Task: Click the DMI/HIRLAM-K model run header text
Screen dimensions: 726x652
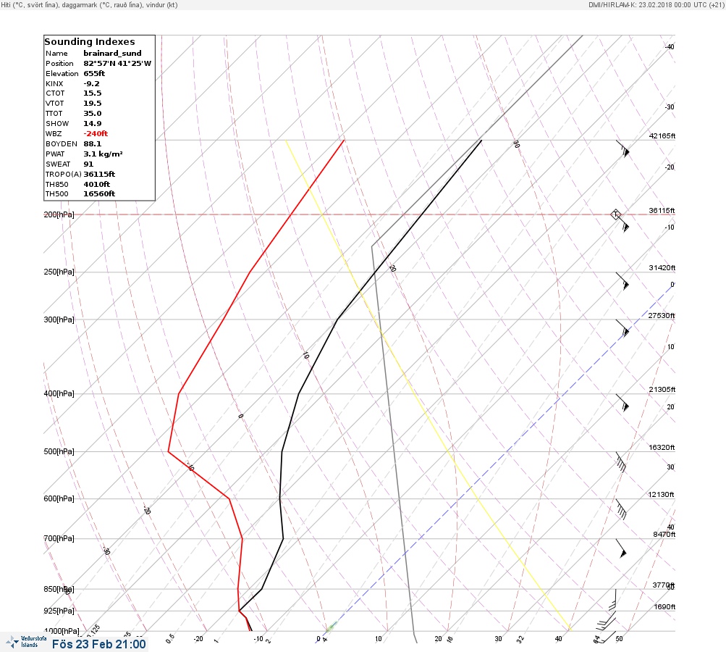Action: 656,4
